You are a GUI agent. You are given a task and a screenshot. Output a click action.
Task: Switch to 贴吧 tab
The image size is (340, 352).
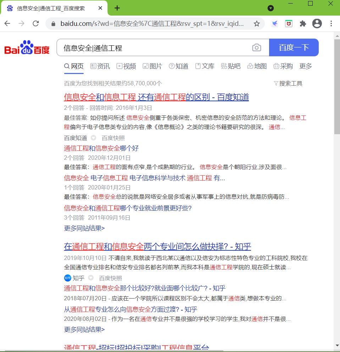[230, 66]
